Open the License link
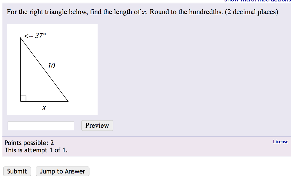Viewport: 297px width, 186px height. click(x=280, y=142)
